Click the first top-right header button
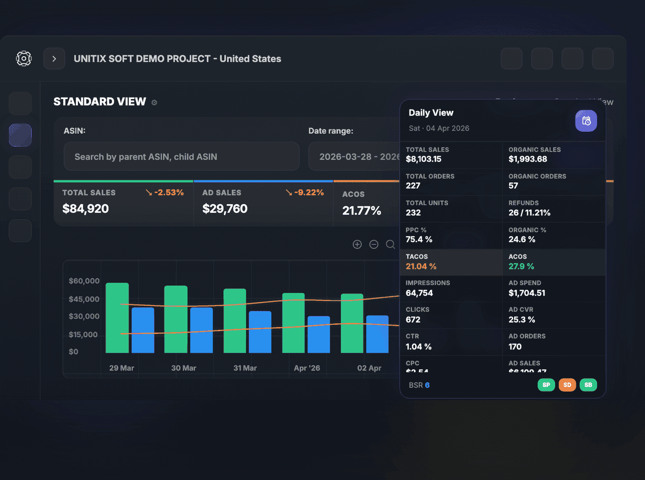 pos(511,59)
